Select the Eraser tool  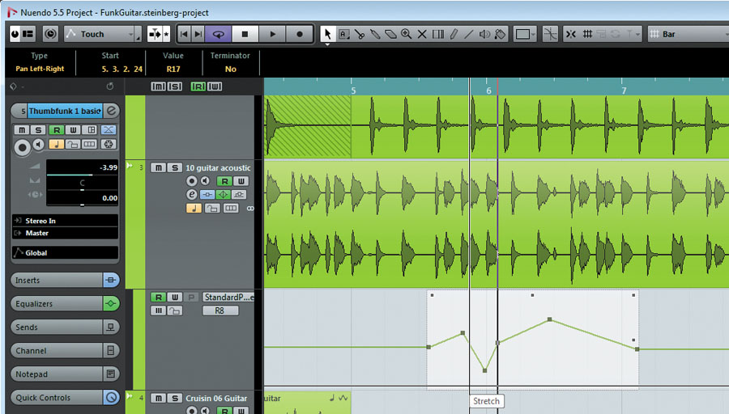point(390,34)
